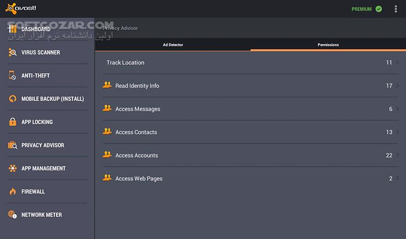Click the count 17 for Read Identity Info
This screenshot has height=239, width=406.
tap(389, 86)
